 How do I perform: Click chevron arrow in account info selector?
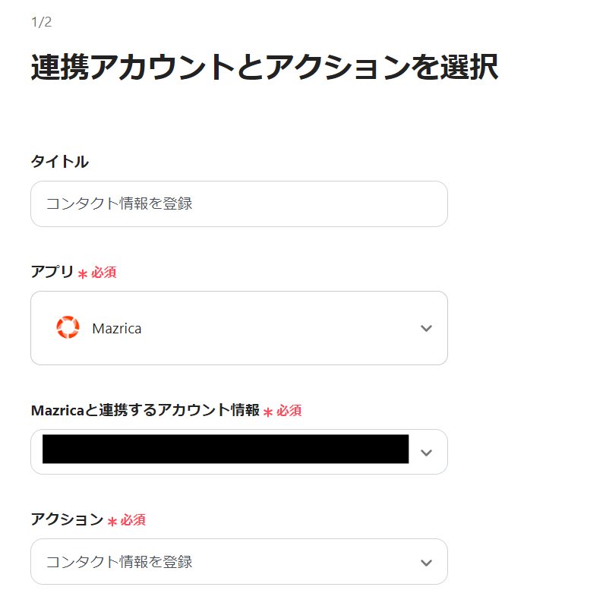click(x=426, y=453)
